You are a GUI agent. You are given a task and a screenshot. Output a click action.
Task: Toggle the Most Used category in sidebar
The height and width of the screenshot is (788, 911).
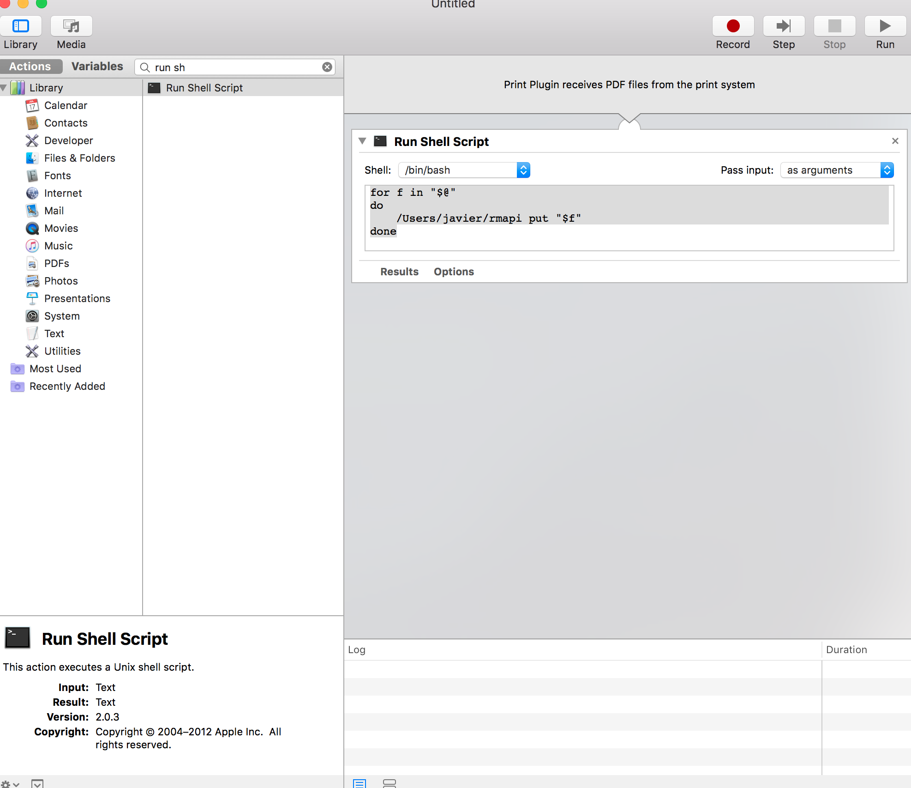[x=54, y=369]
